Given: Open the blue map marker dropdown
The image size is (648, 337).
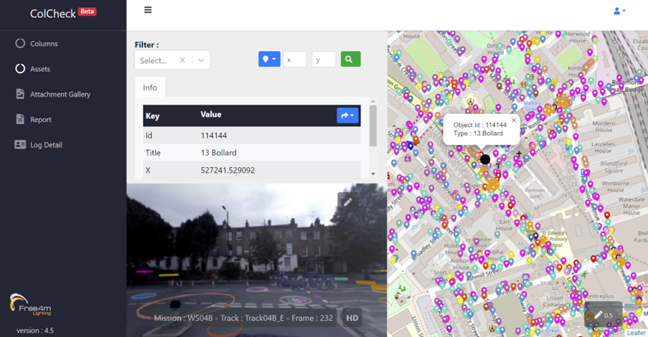Looking at the screenshot, I should point(269,60).
